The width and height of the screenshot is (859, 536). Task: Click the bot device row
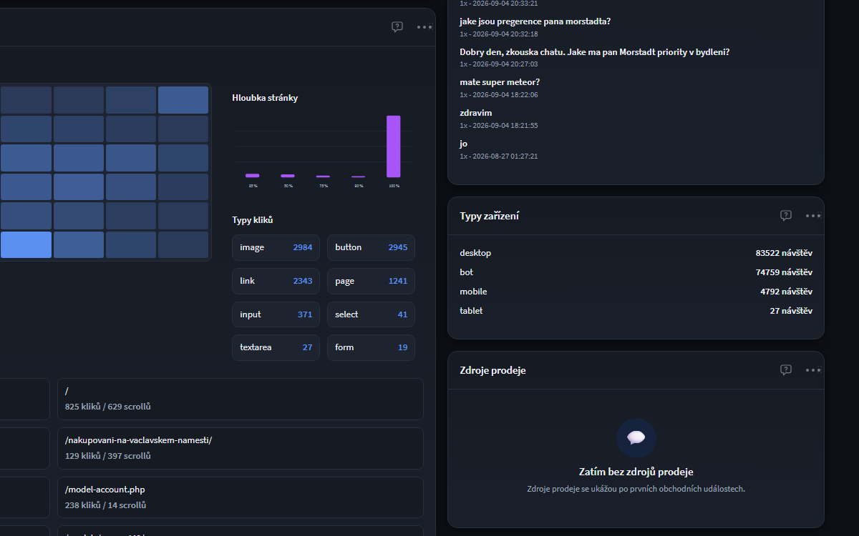pyautogui.click(x=636, y=272)
